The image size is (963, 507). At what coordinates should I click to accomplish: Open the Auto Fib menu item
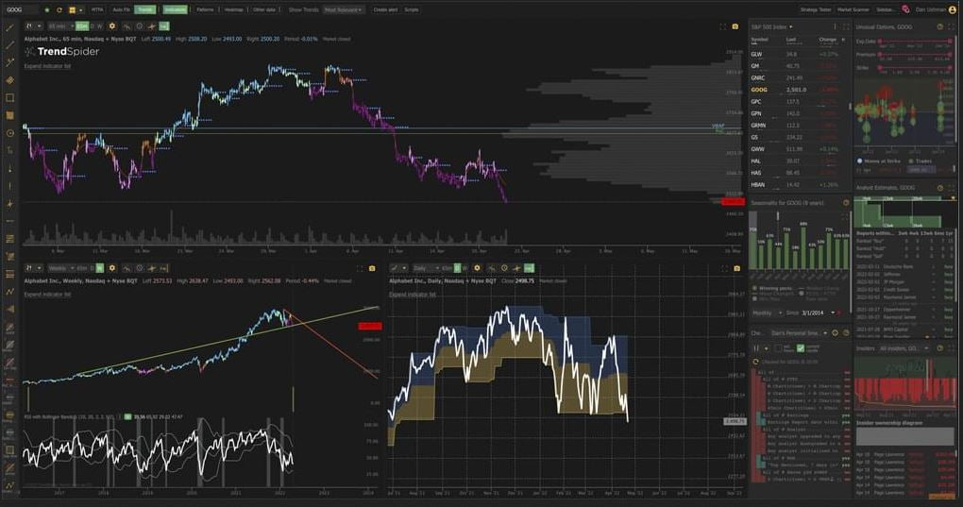pos(121,9)
